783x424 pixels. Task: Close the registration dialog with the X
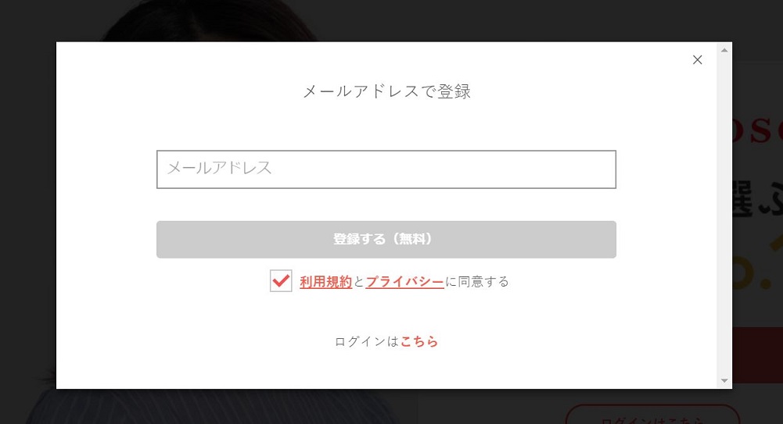point(697,60)
